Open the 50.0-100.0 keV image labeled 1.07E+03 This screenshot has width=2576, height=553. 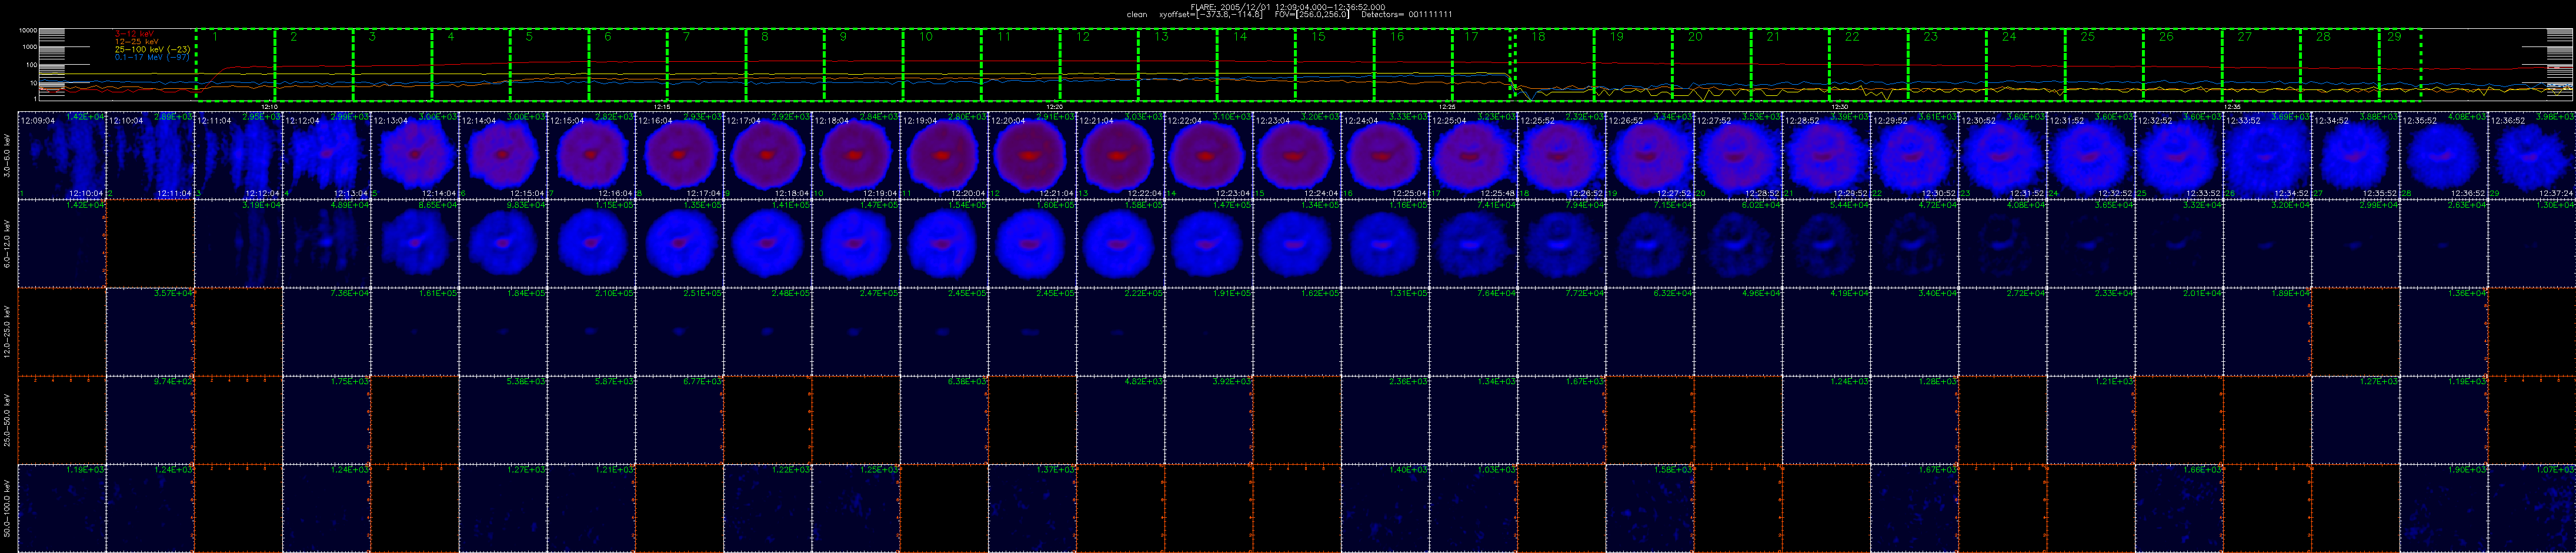click(x=2532, y=508)
